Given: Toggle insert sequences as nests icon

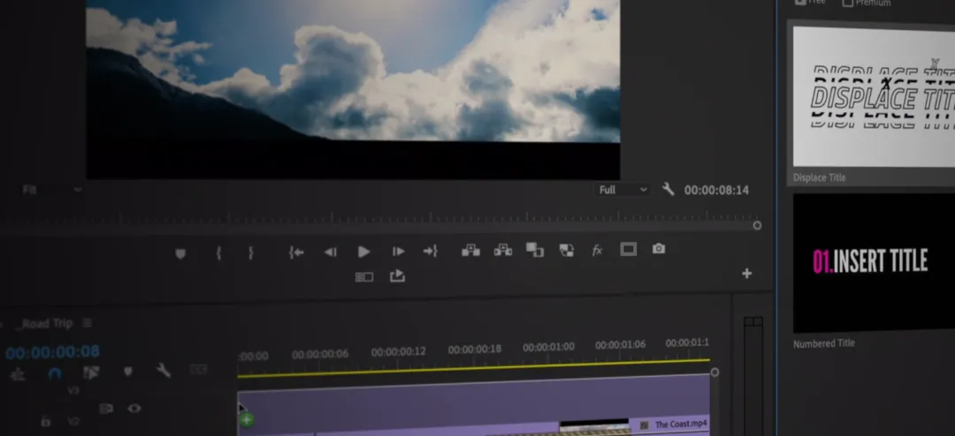Looking at the screenshot, I should point(19,374).
